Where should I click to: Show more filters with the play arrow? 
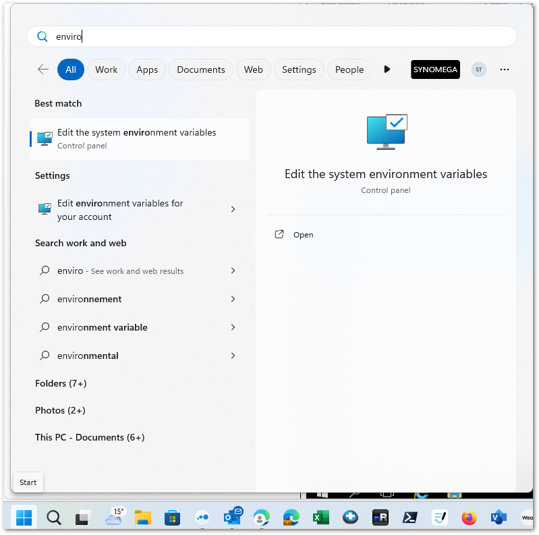point(387,69)
